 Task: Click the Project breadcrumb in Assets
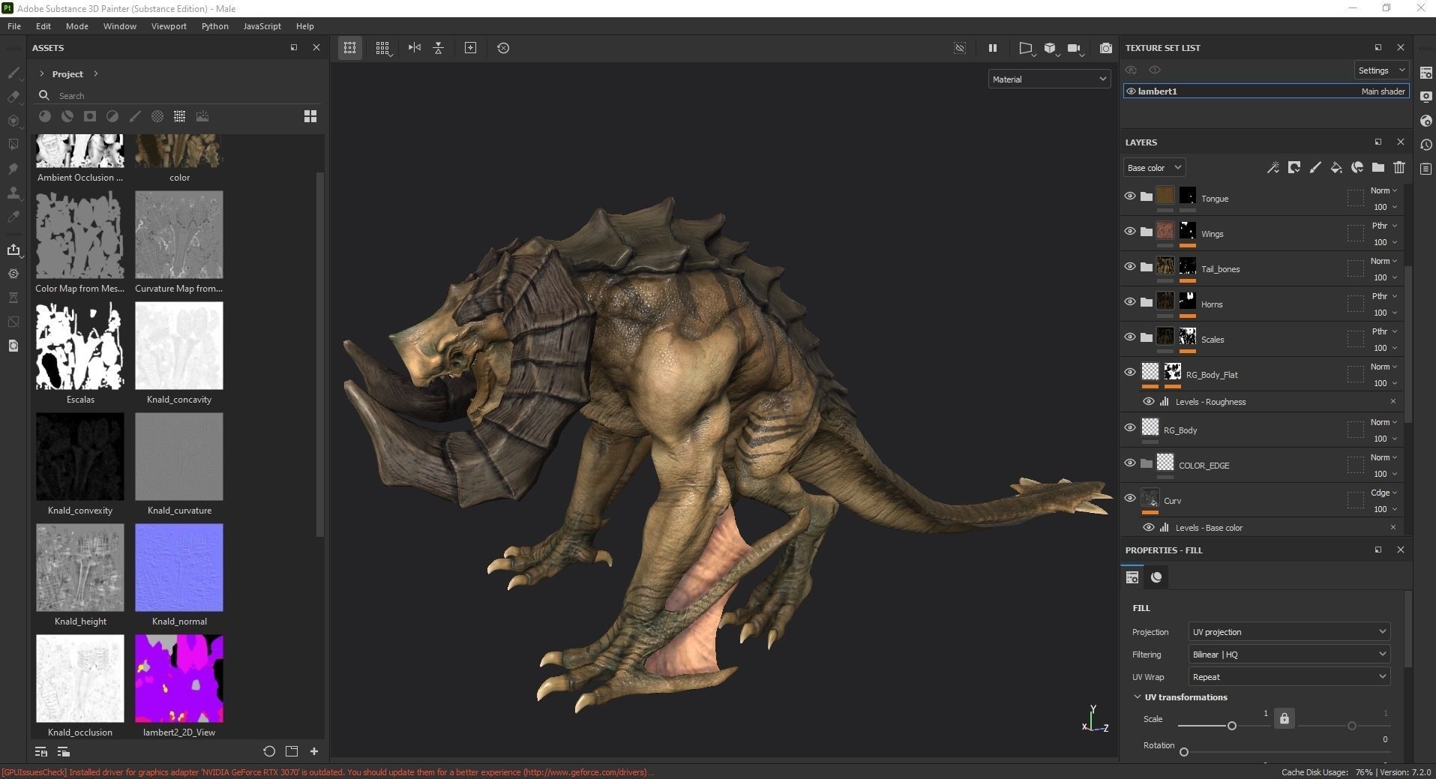click(67, 74)
